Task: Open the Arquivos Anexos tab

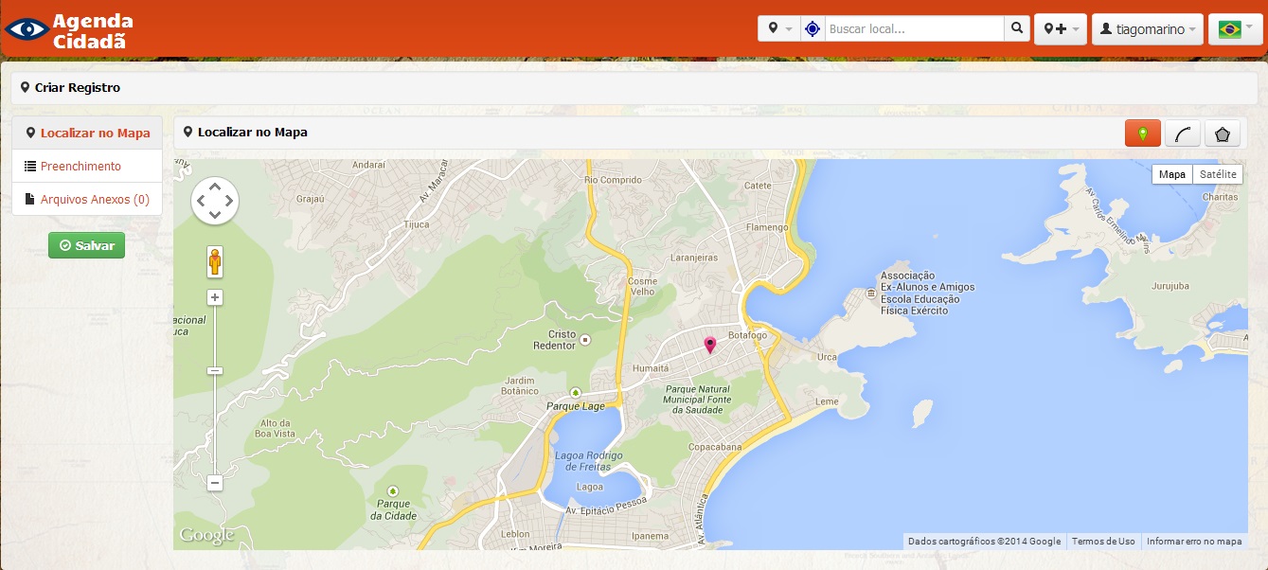Action: coord(95,200)
